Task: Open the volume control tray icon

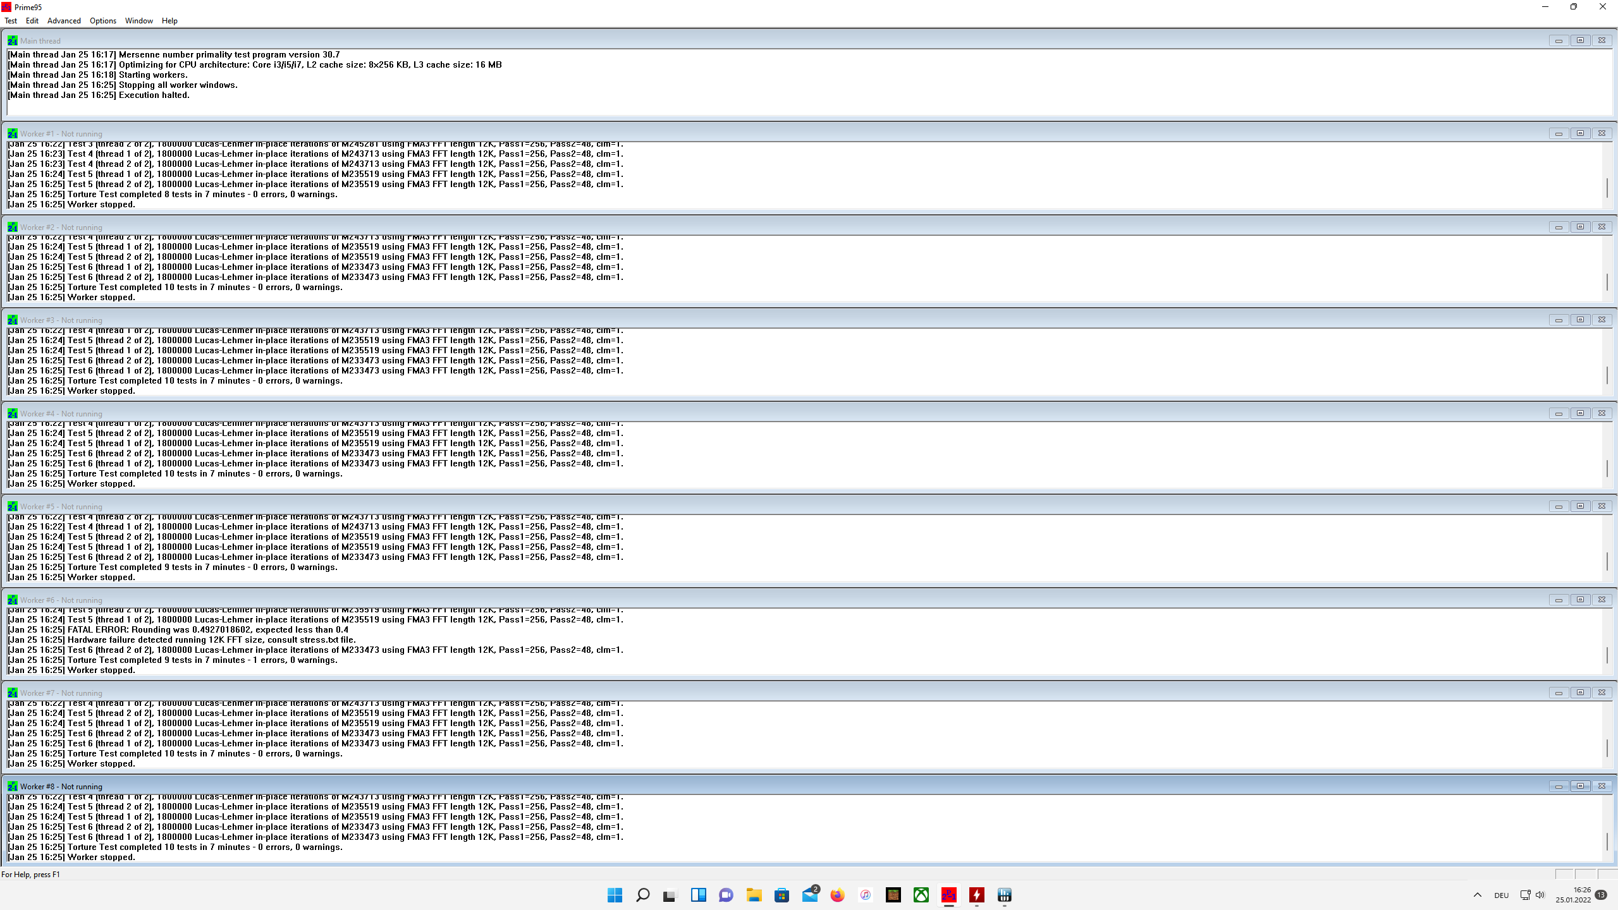Action: (1540, 895)
